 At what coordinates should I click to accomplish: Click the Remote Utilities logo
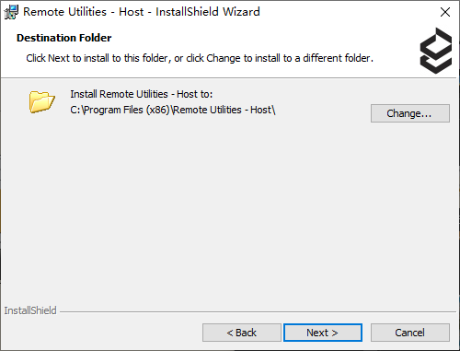[436, 51]
